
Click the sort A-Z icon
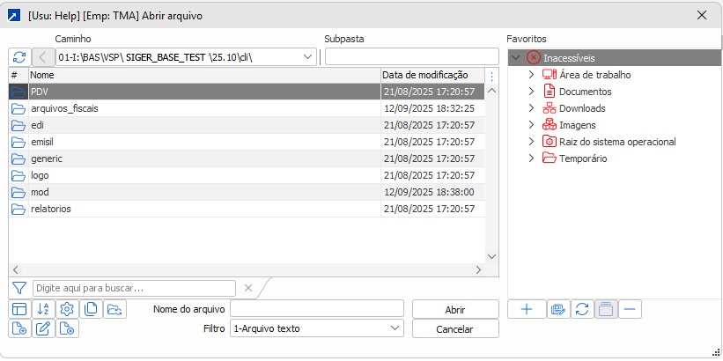coord(43,309)
